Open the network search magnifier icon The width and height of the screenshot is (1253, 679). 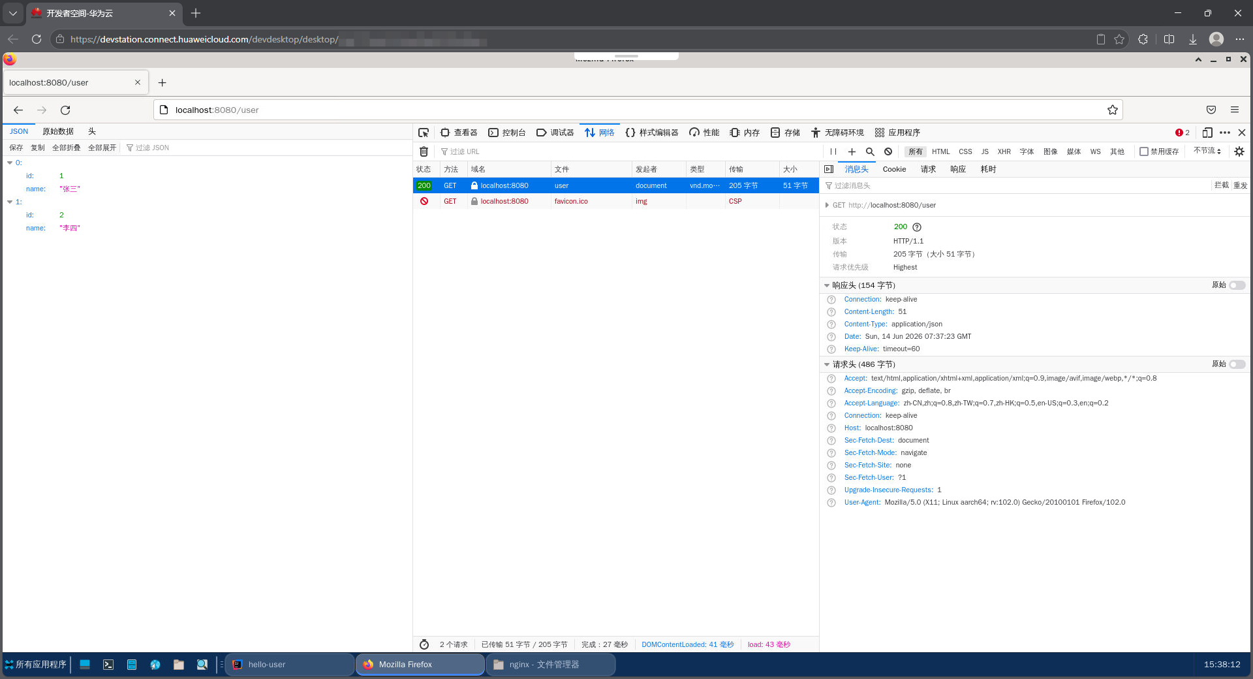click(870, 151)
